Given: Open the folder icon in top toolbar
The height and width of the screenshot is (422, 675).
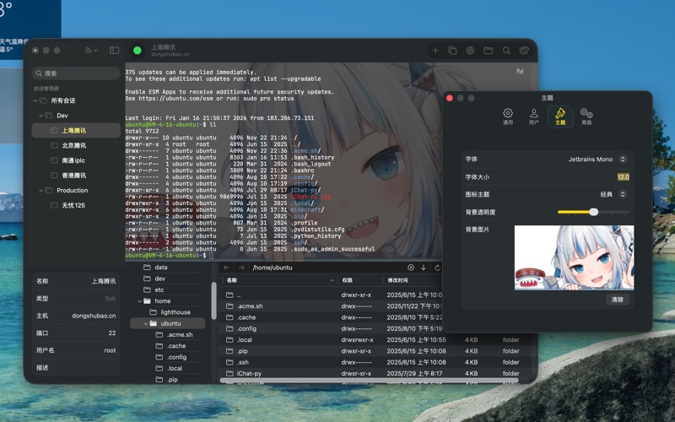Looking at the screenshot, I should point(489,51).
